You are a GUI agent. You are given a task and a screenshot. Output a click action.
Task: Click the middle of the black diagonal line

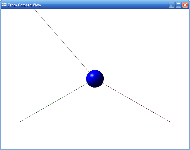click(62, 40)
